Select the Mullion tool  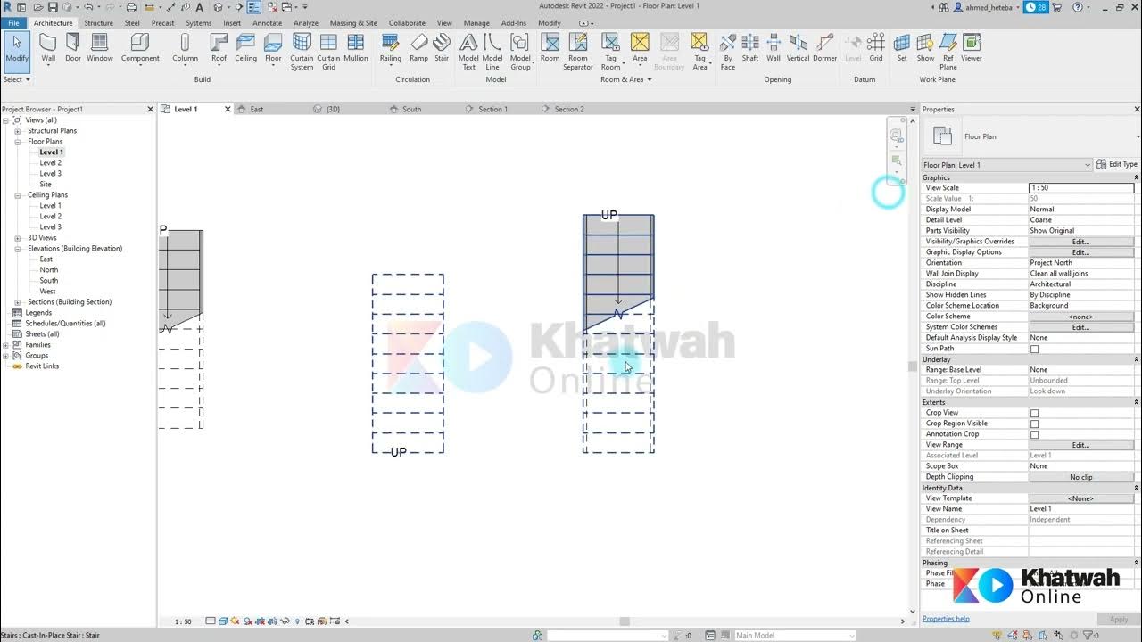coord(356,48)
